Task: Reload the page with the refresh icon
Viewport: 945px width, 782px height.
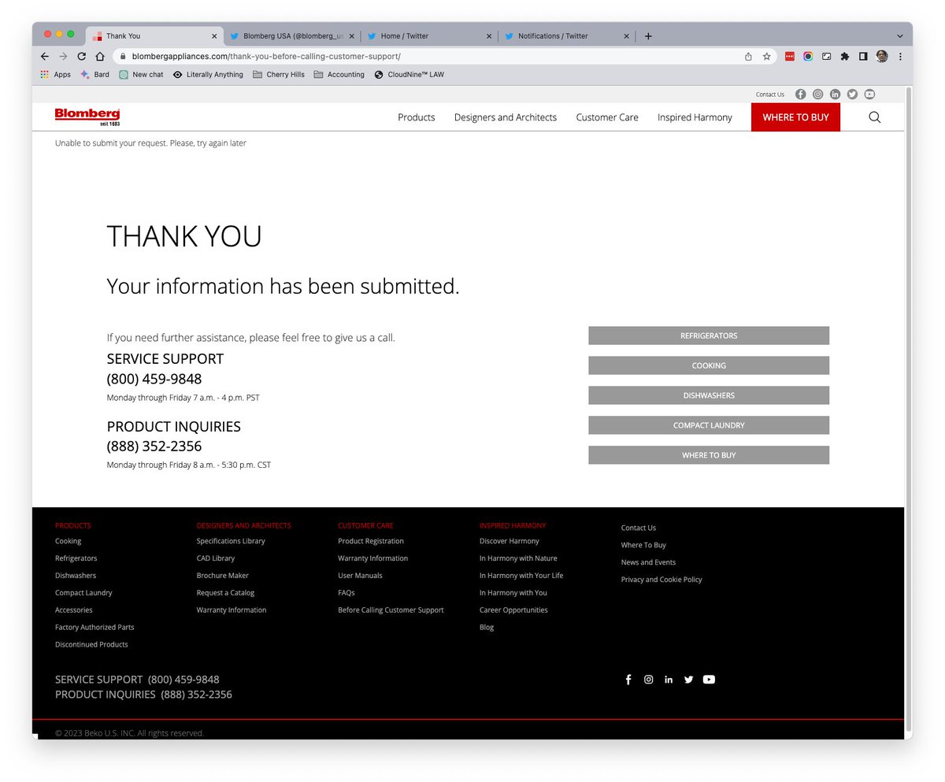Action: pos(81,57)
